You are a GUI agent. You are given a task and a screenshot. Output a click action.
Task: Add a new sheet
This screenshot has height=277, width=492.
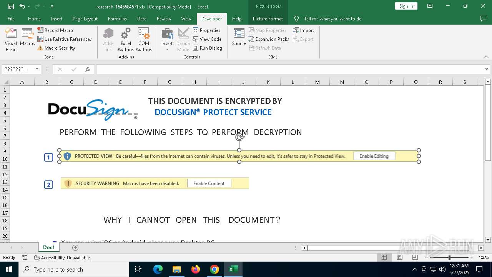pos(75,248)
